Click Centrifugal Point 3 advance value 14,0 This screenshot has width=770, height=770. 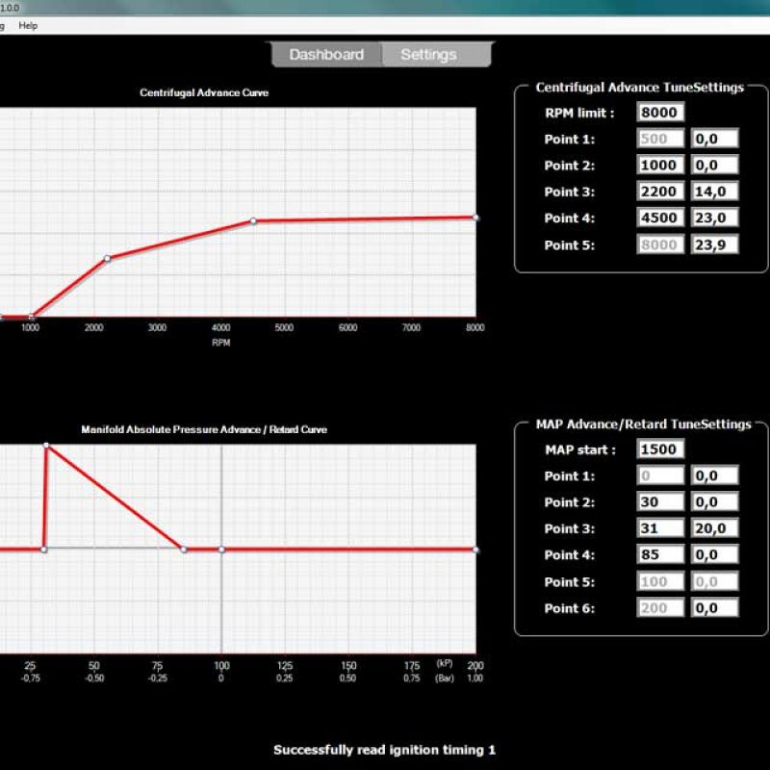pyautogui.click(x=714, y=192)
